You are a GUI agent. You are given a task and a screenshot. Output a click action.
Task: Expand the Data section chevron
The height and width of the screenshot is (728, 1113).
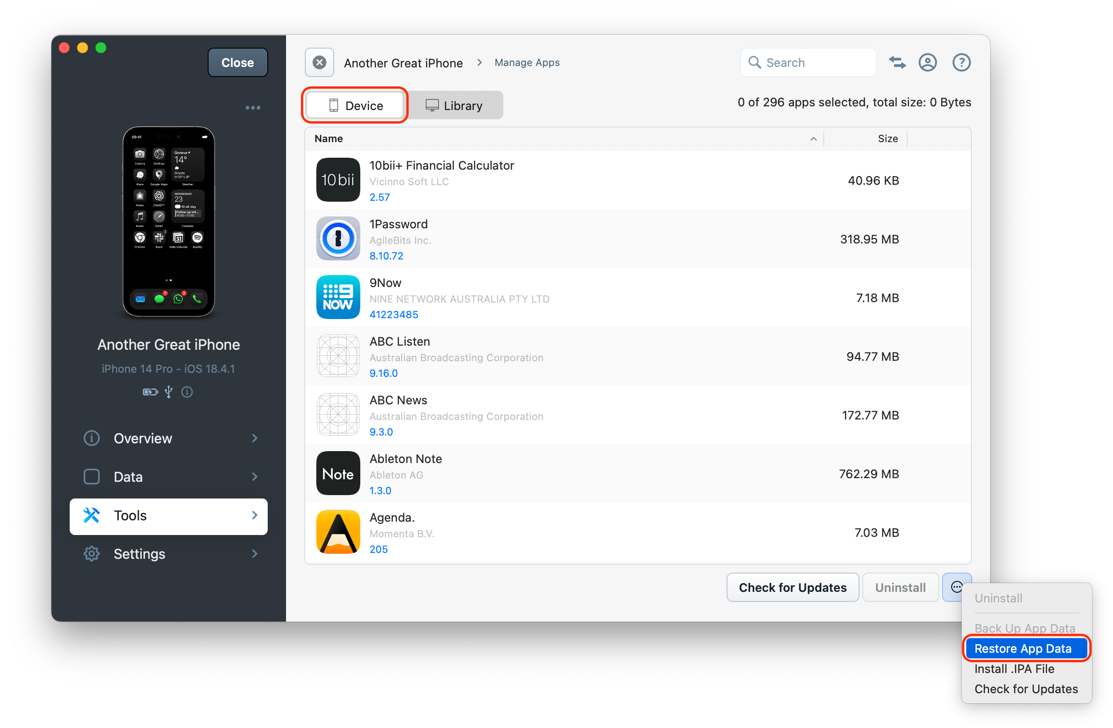point(255,477)
